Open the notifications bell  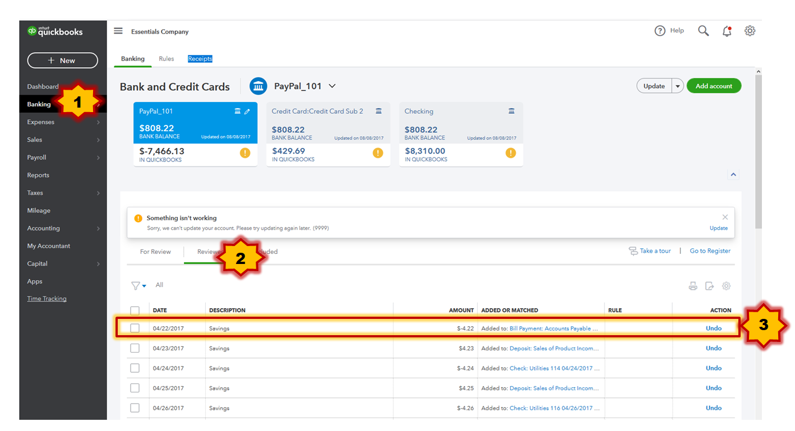[727, 31]
